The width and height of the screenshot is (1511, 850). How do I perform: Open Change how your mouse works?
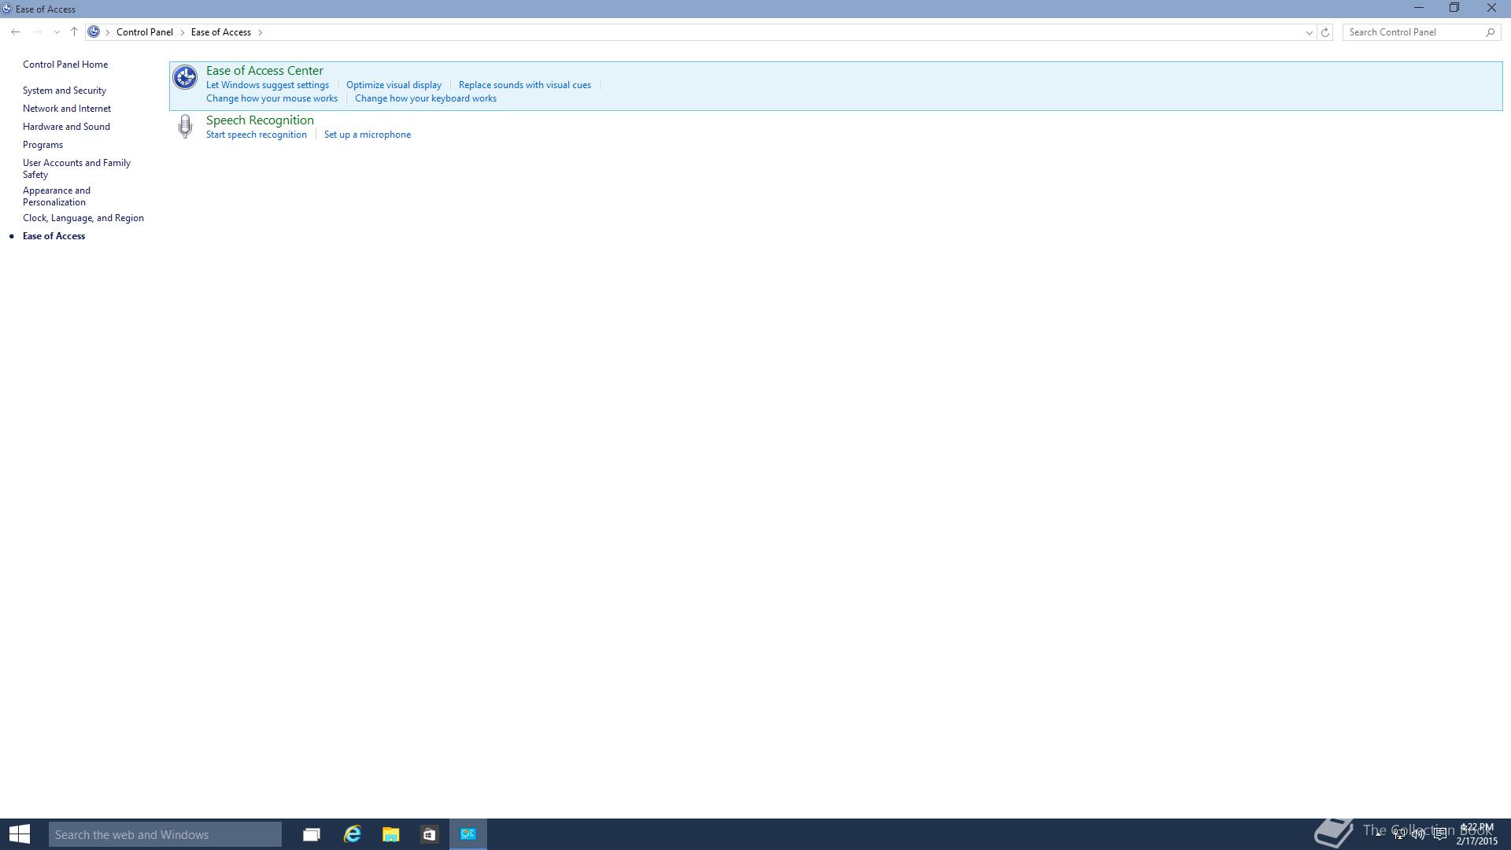click(272, 98)
